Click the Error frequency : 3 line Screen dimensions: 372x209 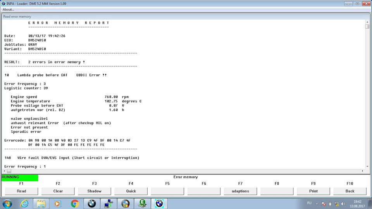[x=25, y=84]
